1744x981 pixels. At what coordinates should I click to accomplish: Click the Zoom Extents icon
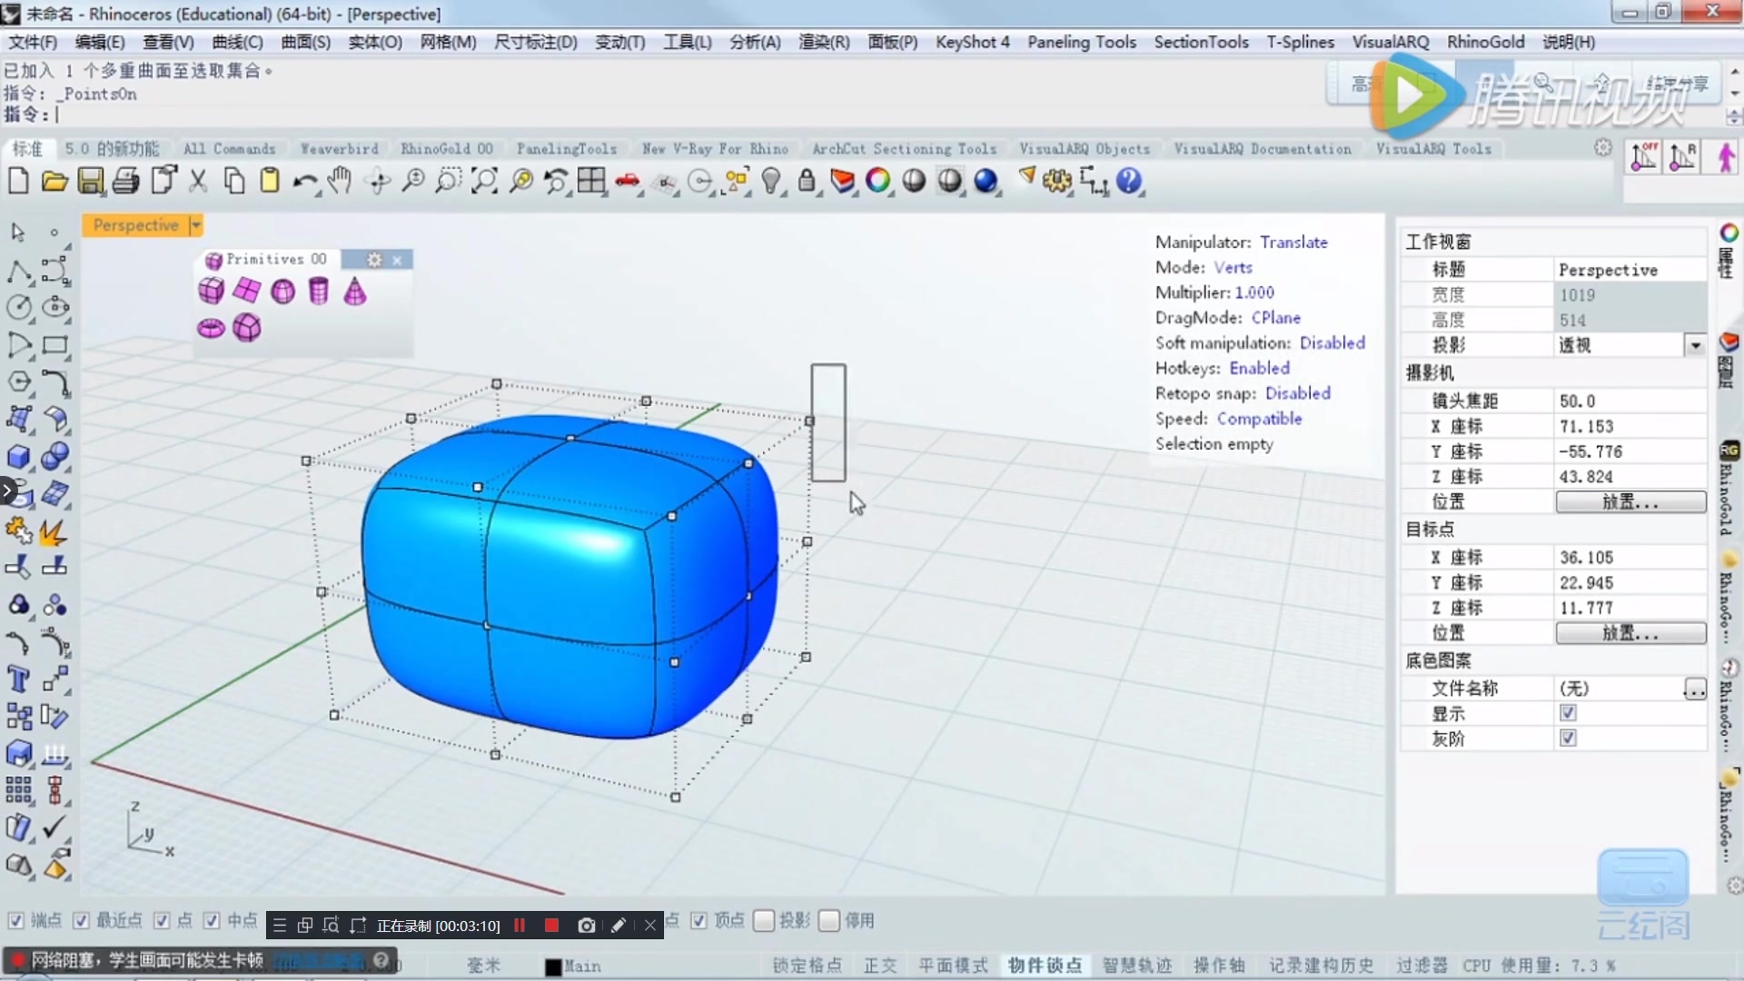tap(484, 181)
